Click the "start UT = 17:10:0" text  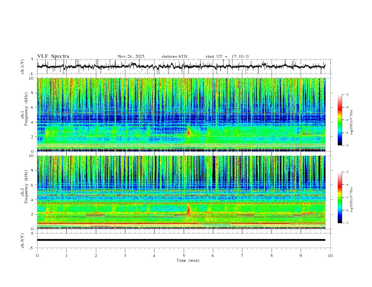point(227,56)
